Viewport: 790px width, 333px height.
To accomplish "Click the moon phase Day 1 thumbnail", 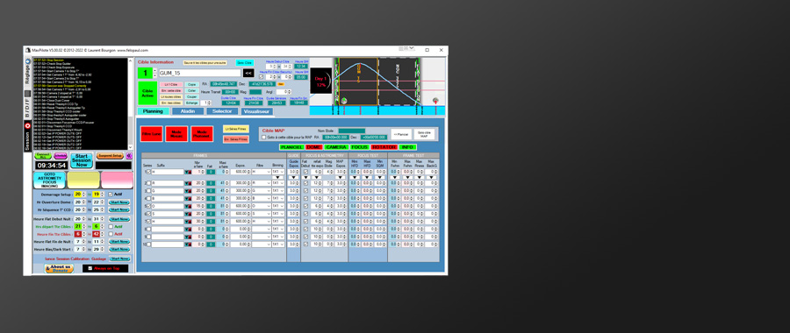I will [x=320, y=81].
